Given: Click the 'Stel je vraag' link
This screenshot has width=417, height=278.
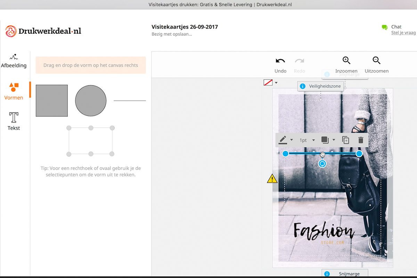Looking at the screenshot, I should (403, 33).
